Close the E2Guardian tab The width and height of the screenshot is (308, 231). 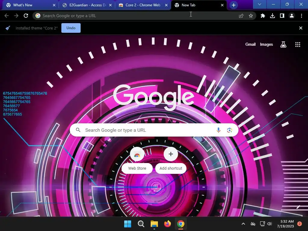pos(110,5)
